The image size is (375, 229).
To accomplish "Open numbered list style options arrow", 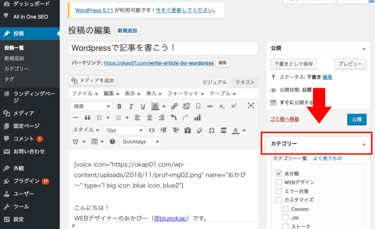I will pos(127,118).
